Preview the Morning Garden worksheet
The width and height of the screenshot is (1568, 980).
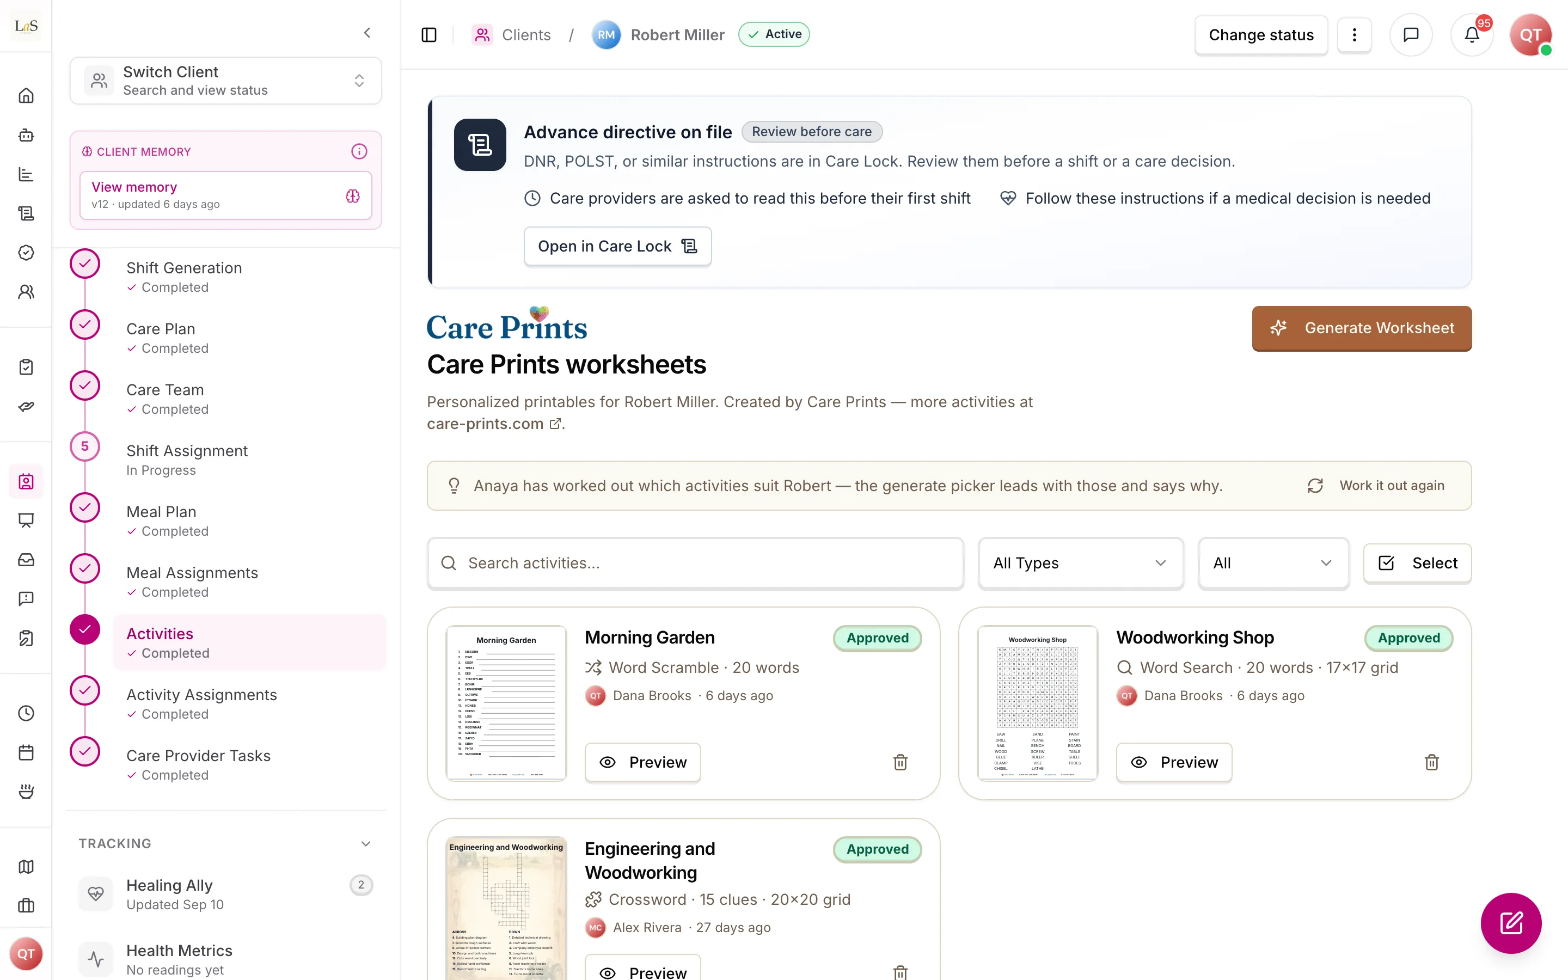click(x=643, y=762)
